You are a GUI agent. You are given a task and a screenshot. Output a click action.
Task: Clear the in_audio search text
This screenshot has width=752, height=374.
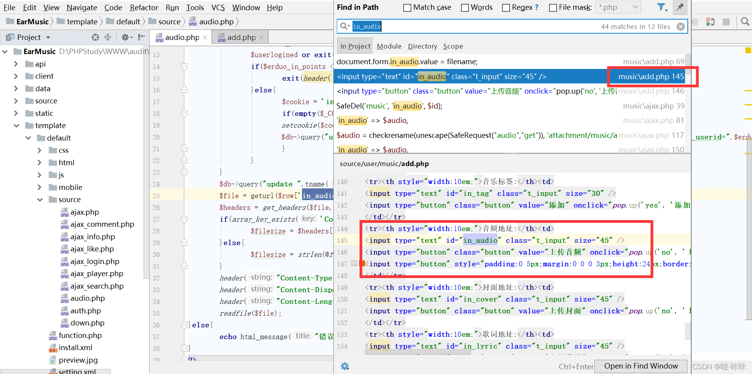point(681,26)
